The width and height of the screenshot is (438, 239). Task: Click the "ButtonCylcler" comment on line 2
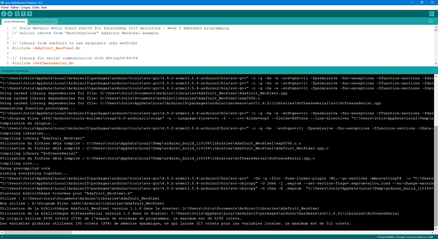coord(85,33)
